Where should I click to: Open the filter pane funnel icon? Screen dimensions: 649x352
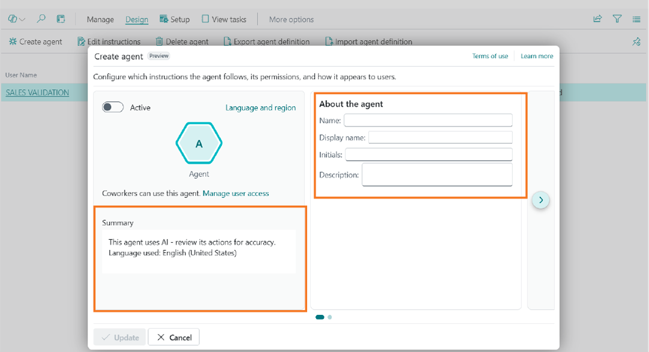(x=617, y=19)
